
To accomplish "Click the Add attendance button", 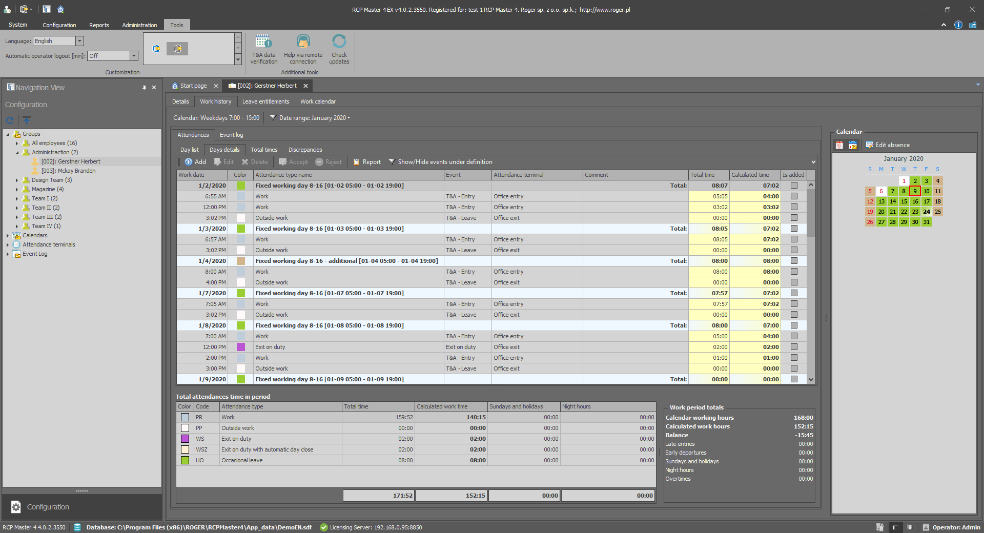I will 195,162.
